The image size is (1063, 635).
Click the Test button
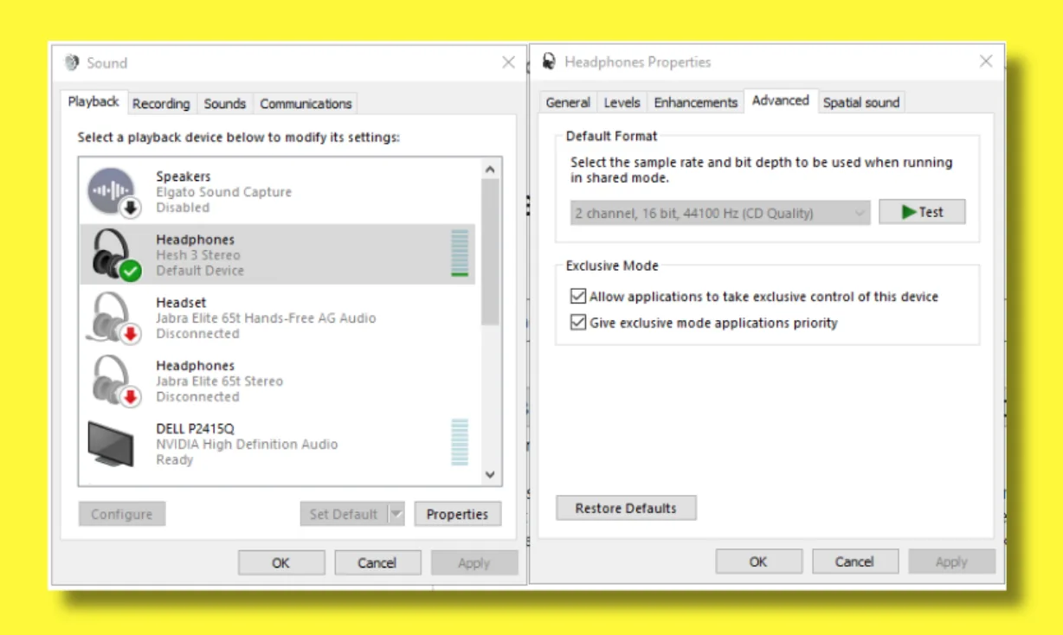coord(922,211)
